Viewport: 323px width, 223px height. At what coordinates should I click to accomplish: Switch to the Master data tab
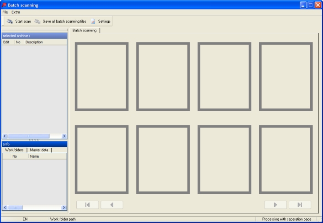[39, 150]
